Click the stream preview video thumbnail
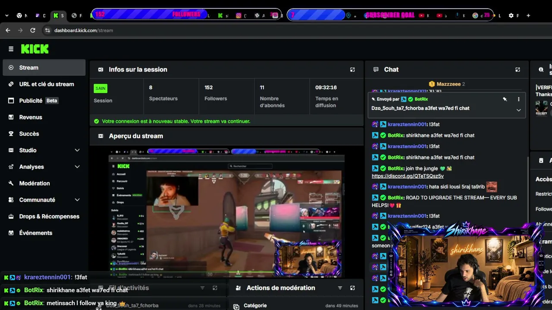552x310 pixels. click(226, 213)
